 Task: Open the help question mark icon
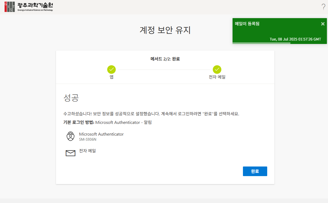[323, 7]
